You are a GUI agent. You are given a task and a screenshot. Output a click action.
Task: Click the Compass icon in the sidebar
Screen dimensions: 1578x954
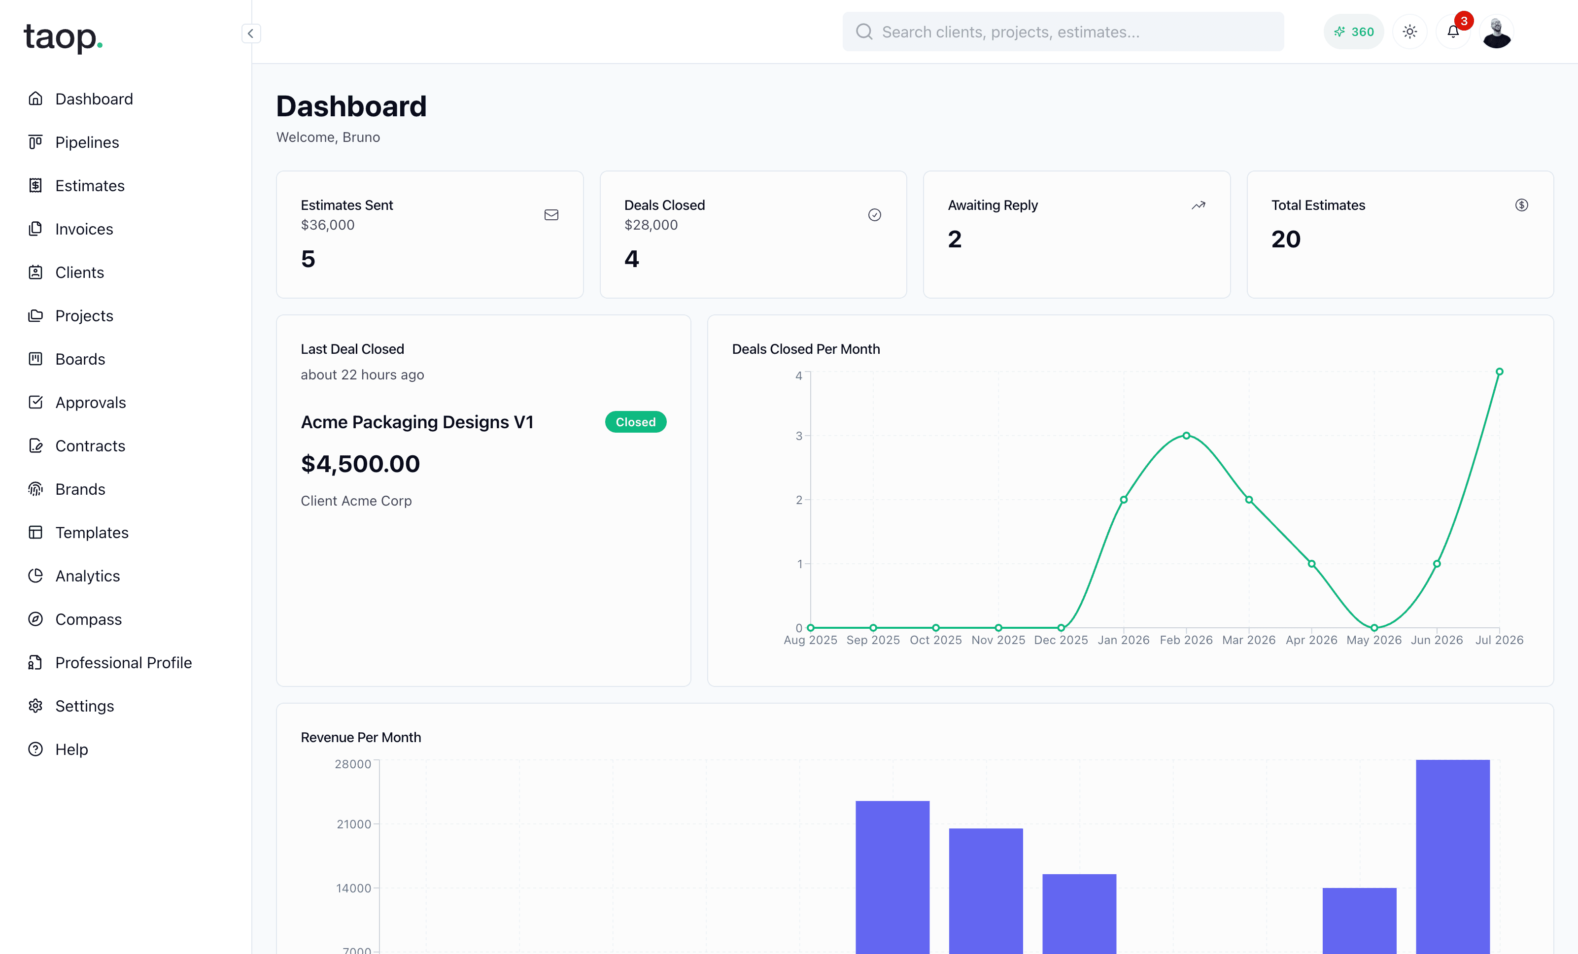(x=35, y=619)
